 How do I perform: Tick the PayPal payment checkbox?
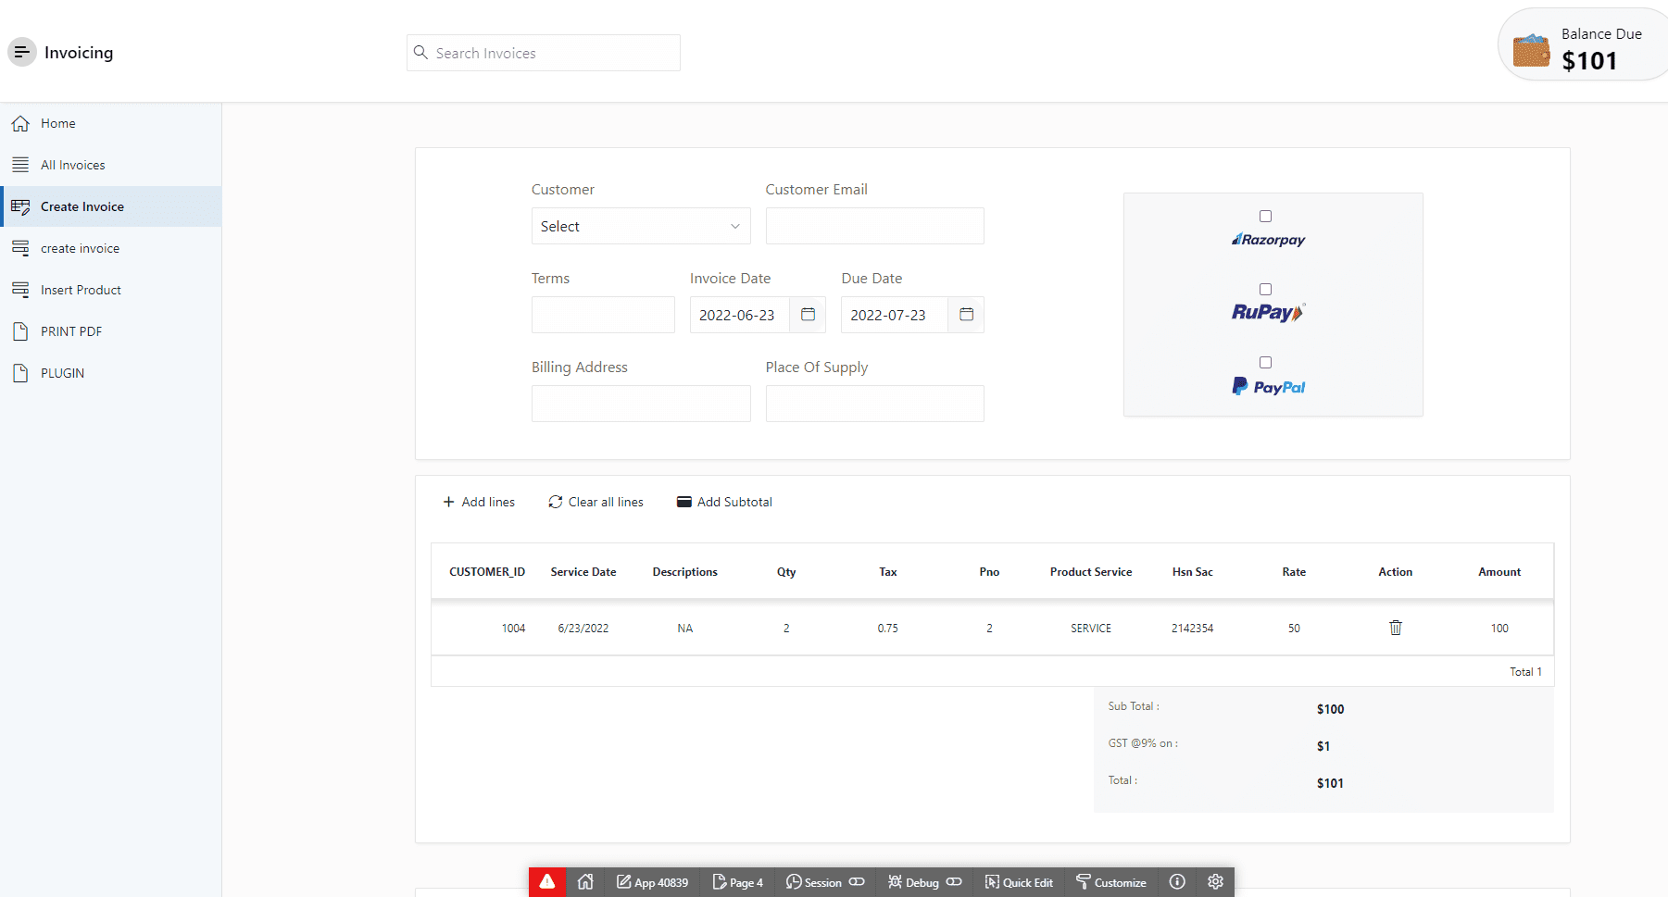click(1265, 363)
